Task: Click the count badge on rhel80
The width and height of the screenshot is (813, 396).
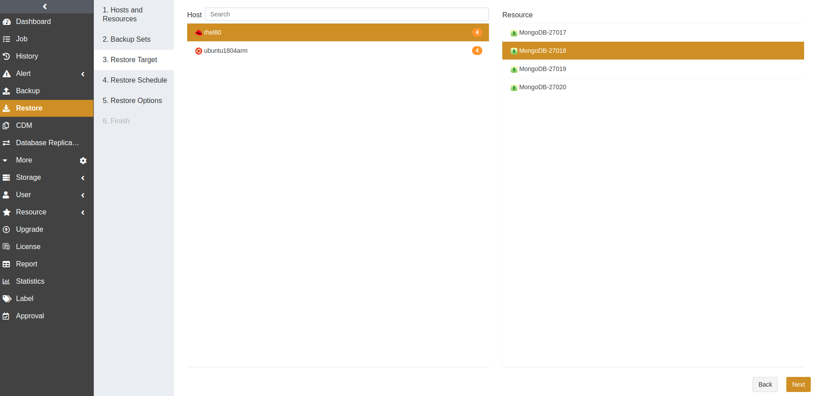Action: tap(477, 32)
